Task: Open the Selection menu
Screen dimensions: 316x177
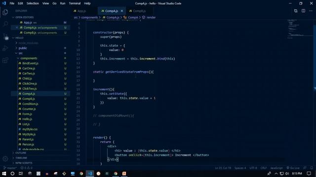Action: pos(33,3)
